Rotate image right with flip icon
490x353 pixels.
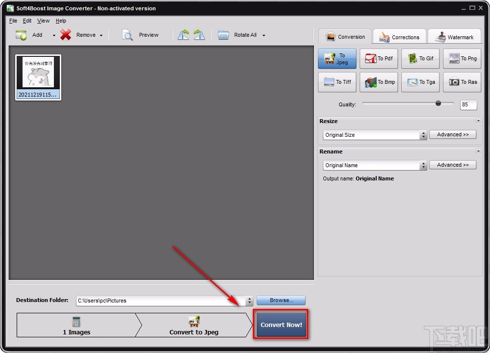coord(199,35)
